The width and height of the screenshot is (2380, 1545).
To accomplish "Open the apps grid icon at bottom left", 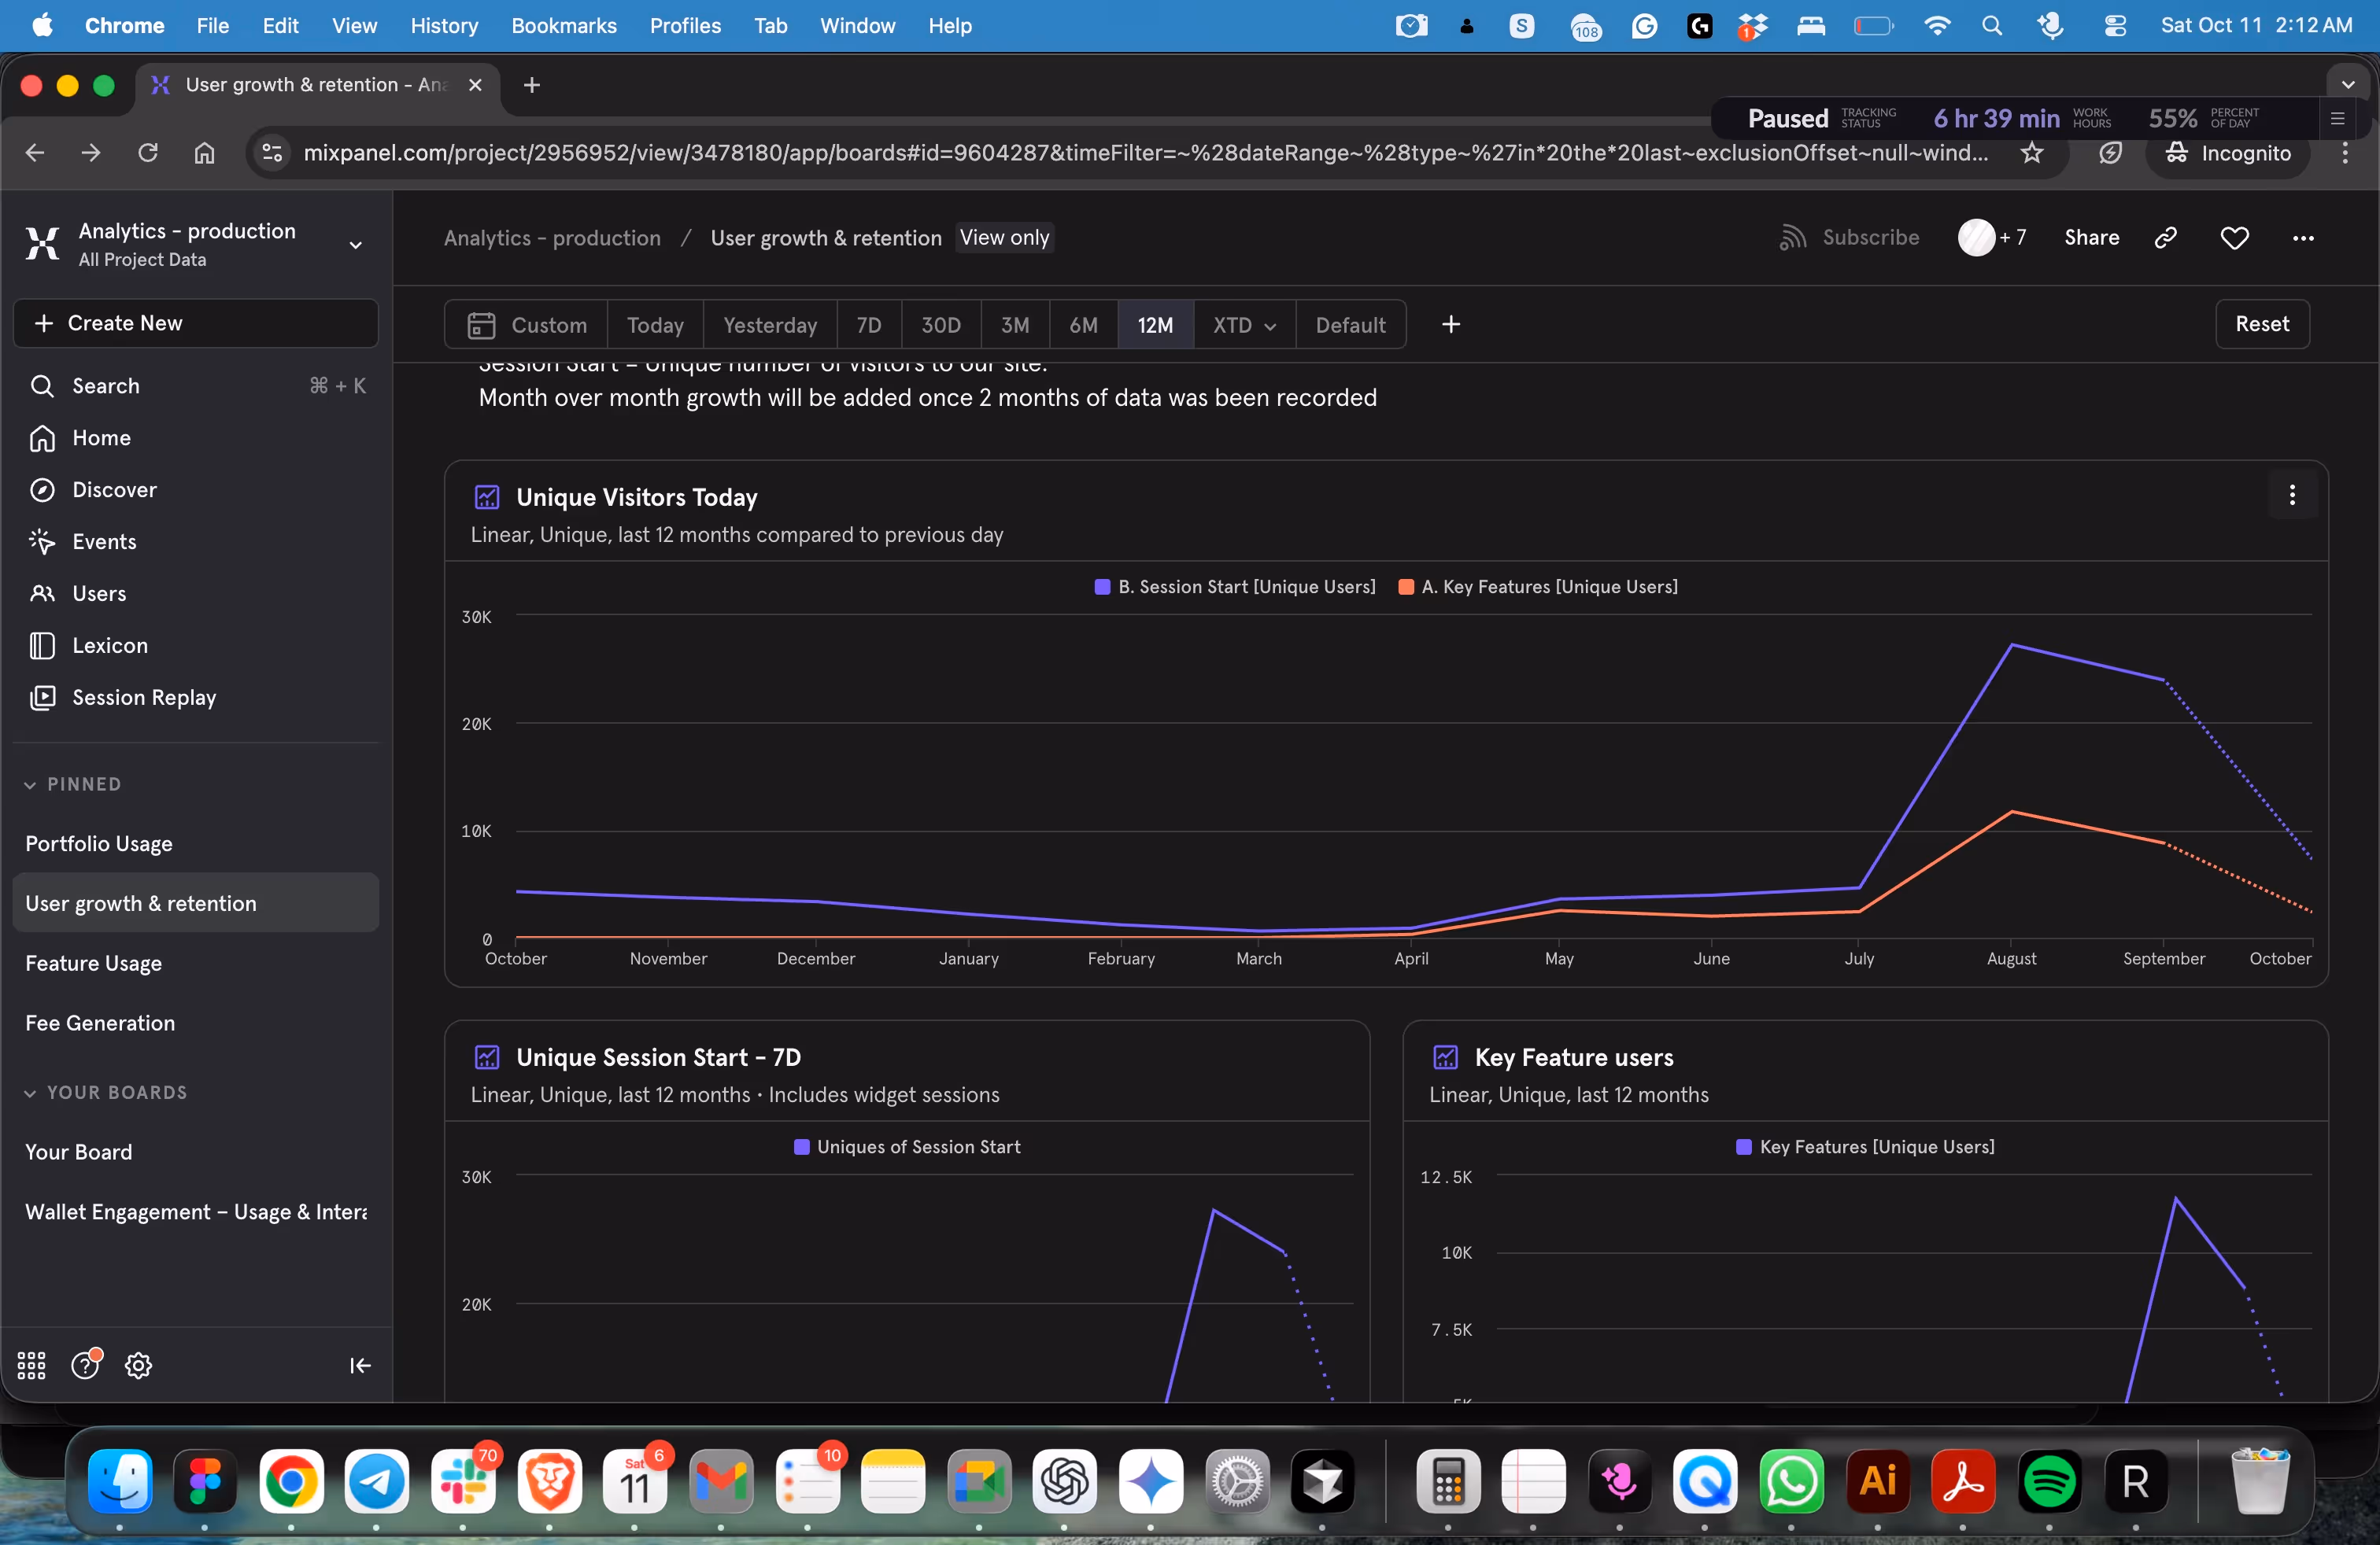I will [32, 1365].
